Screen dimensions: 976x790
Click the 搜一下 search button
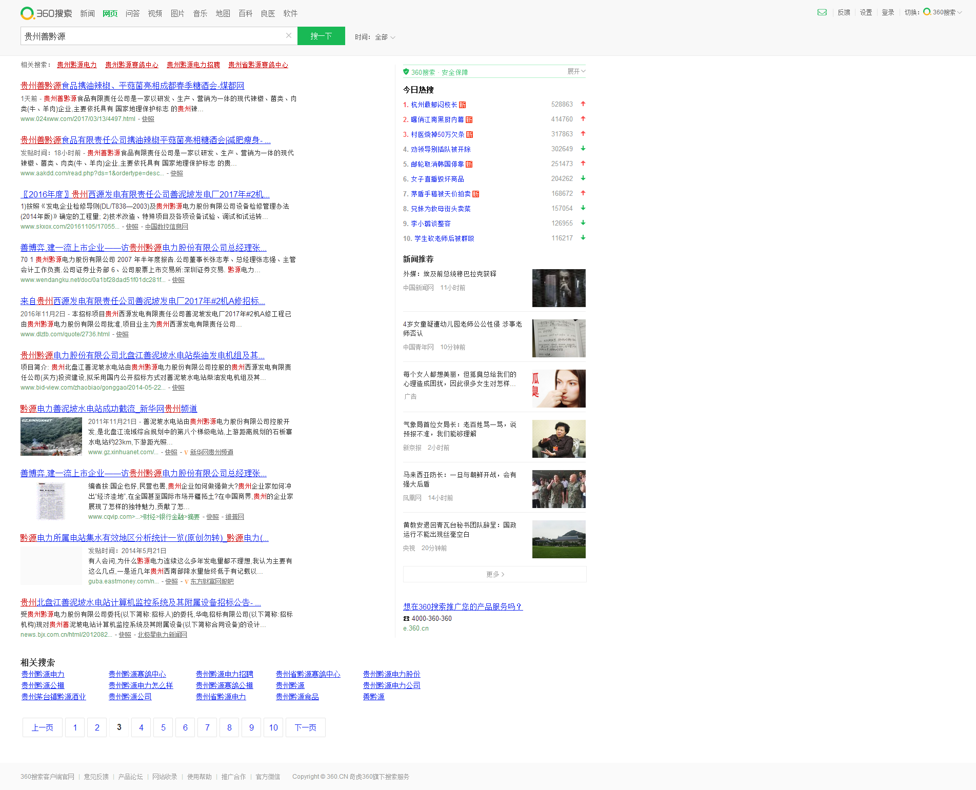pyautogui.click(x=321, y=36)
